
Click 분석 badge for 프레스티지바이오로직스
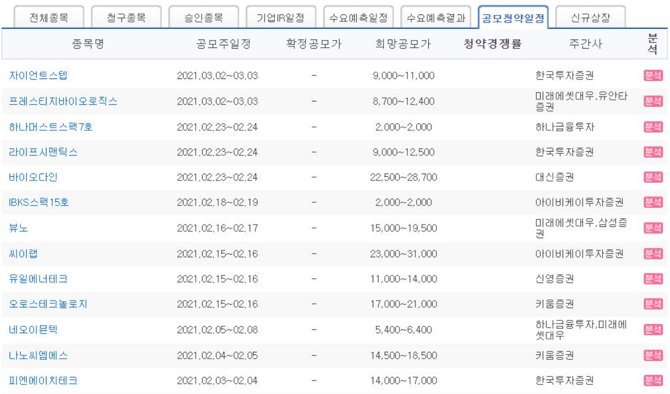click(x=653, y=101)
